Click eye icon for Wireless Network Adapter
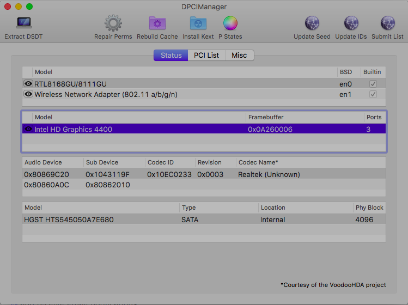 point(28,94)
